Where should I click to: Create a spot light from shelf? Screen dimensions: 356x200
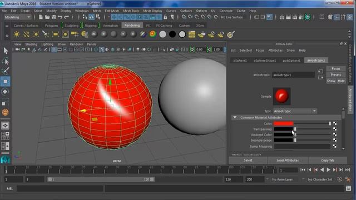[46, 34]
